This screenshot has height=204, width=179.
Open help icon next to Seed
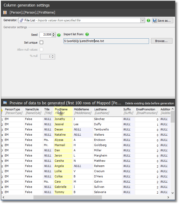[59, 35]
